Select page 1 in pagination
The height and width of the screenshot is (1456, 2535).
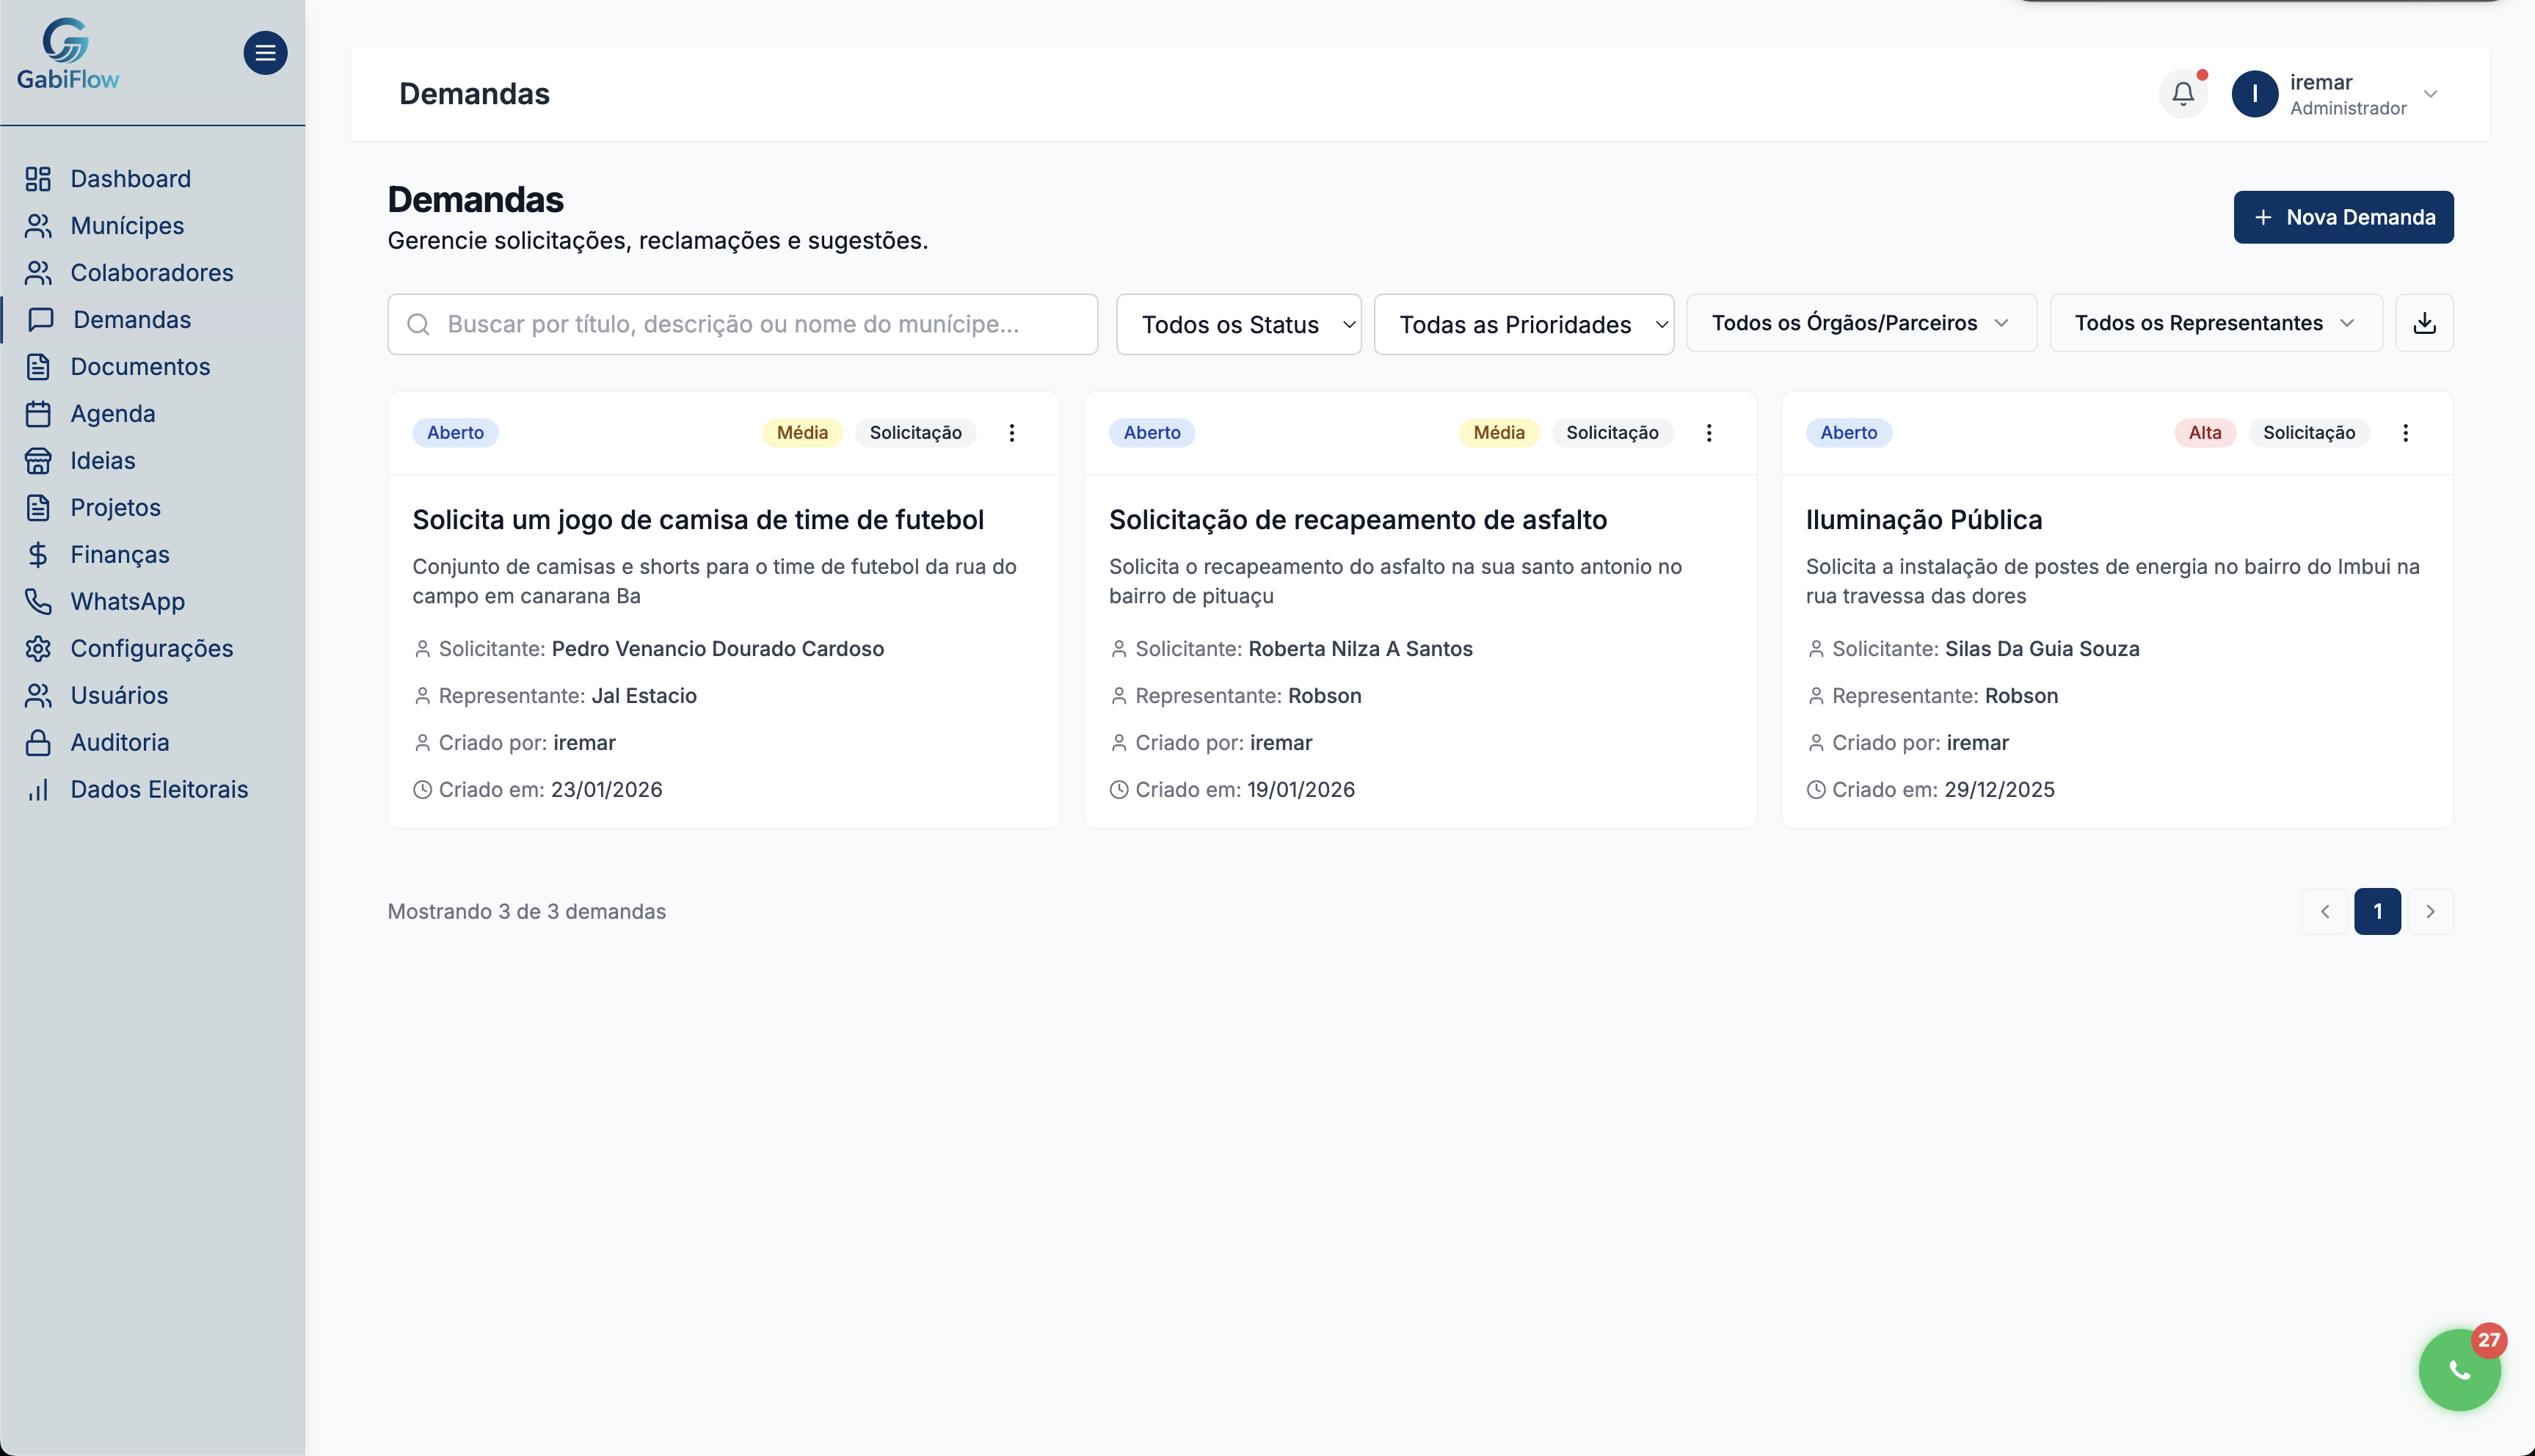coord(2378,911)
